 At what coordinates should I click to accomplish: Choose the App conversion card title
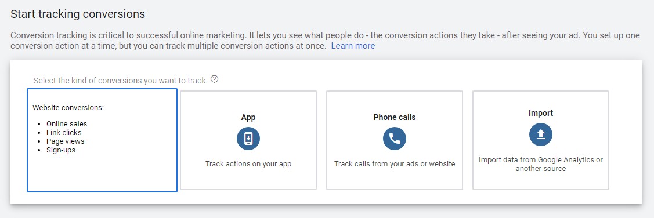248,117
